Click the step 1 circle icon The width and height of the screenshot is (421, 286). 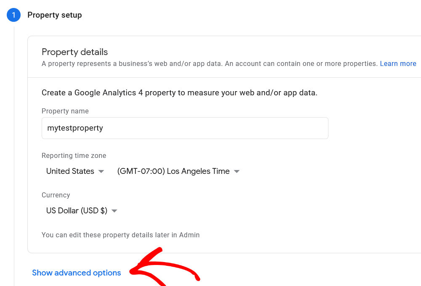point(13,15)
